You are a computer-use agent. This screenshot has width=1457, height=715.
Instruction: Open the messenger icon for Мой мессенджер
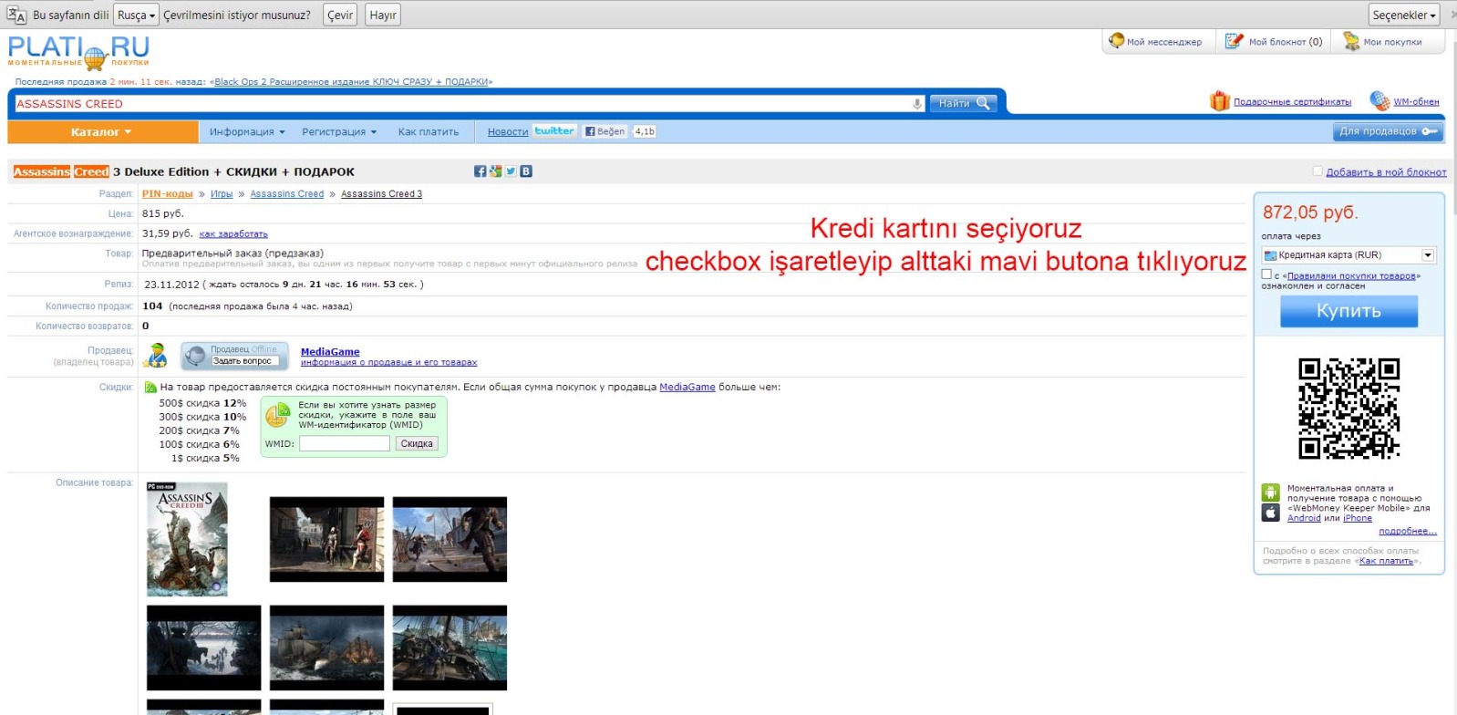pos(1116,41)
